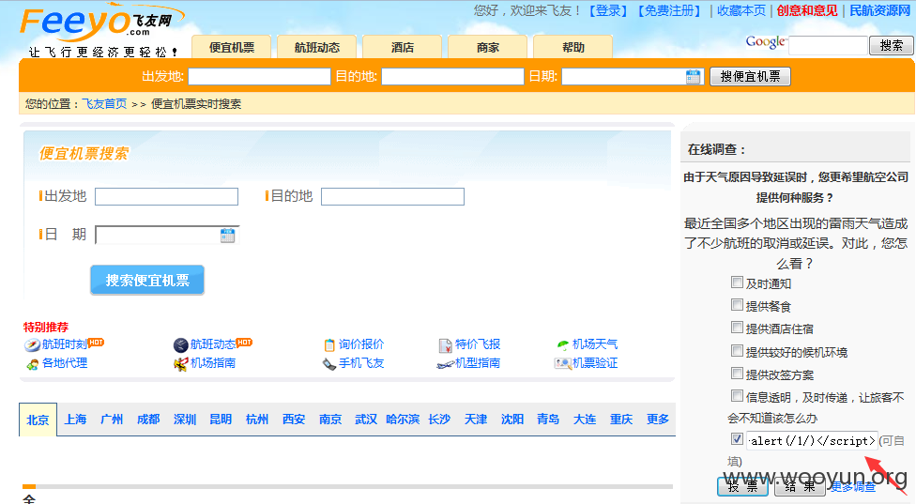
Task: Check the 及时通知 option
Action: click(738, 283)
